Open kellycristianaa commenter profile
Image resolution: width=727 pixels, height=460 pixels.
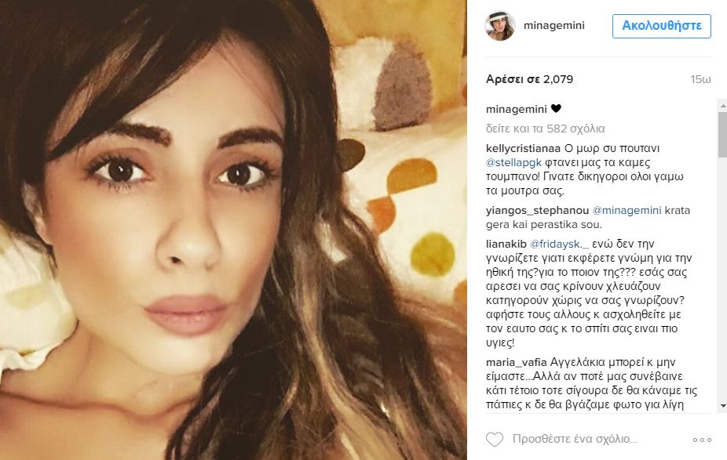523,149
